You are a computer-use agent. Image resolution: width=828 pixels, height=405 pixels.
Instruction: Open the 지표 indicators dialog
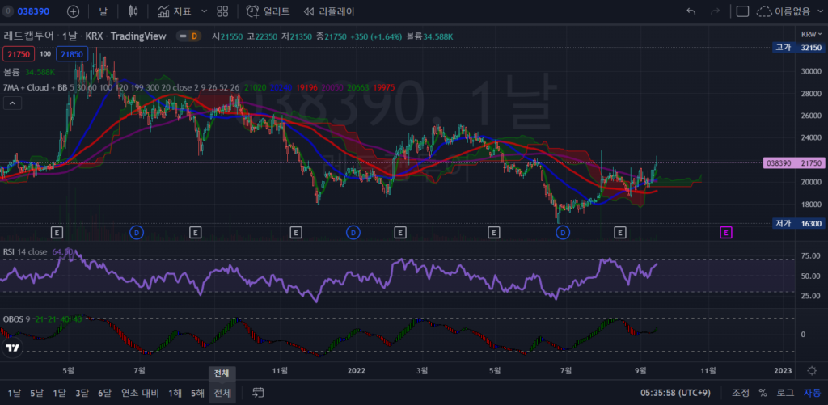(174, 11)
